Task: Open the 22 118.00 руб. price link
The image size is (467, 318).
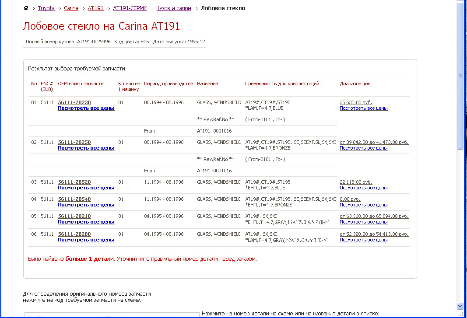Action: (355, 182)
